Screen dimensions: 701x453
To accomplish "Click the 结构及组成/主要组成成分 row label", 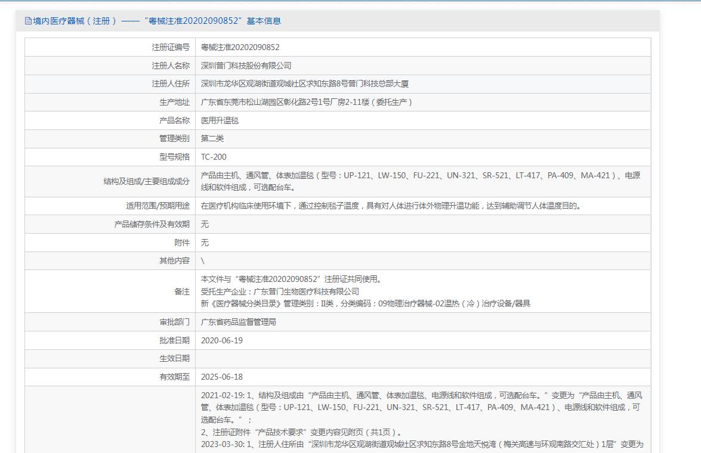I will (x=146, y=181).
